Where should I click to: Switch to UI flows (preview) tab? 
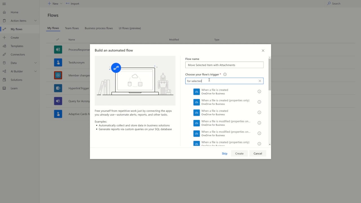click(x=130, y=28)
